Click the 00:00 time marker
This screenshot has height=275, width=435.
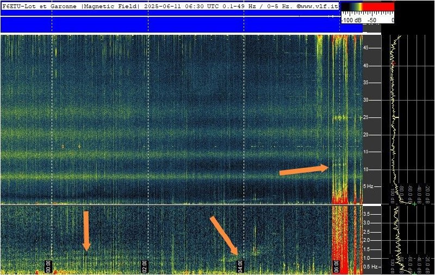point(48,266)
